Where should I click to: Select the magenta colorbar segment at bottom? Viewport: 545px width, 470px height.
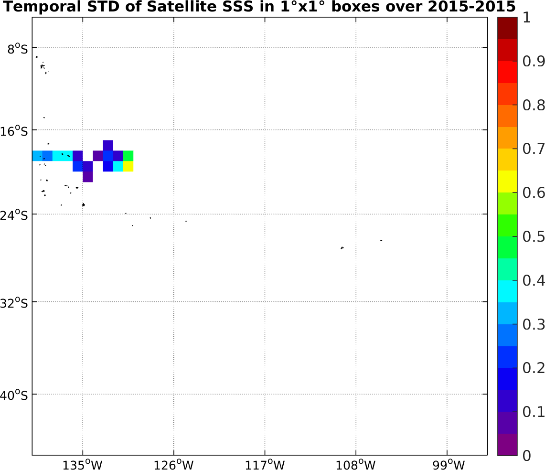point(507,444)
